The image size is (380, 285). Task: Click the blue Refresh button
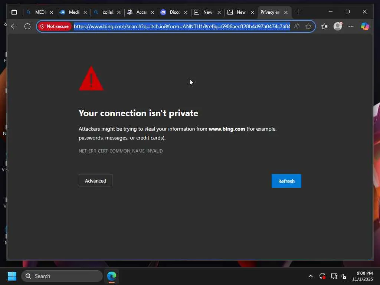tap(286, 181)
